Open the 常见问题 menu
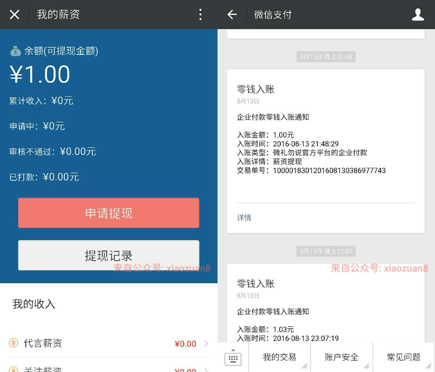 [404, 357]
